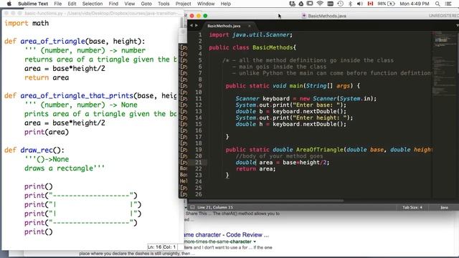The height and width of the screenshot is (258, 459).
Task: Click "draws a rectangle" docstring text
Action: tap(59, 168)
